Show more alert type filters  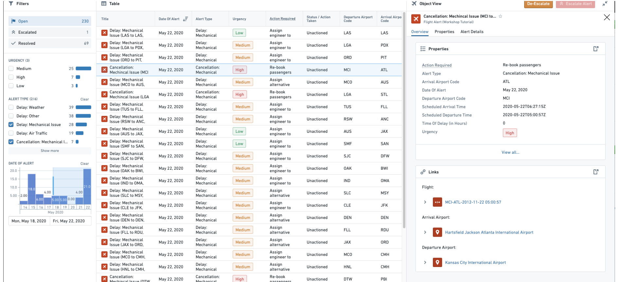tap(50, 151)
